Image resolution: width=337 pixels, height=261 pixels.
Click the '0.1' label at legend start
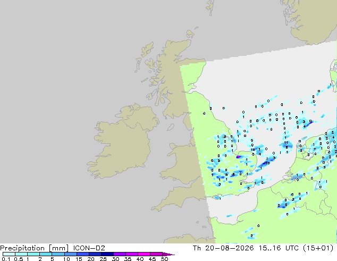[6, 259]
